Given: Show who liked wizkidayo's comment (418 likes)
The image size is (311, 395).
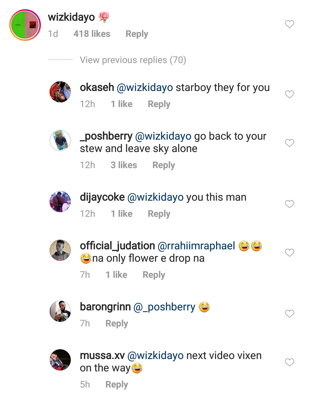Looking at the screenshot, I should [x=92, y=34].
